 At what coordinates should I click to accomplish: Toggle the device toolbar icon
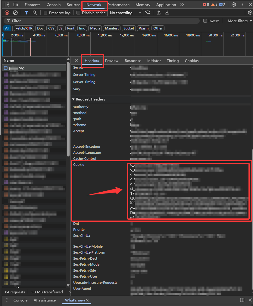[15, 5]
